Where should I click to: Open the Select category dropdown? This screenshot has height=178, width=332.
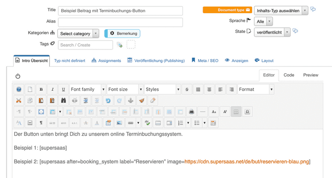click(x=78, y=34)
